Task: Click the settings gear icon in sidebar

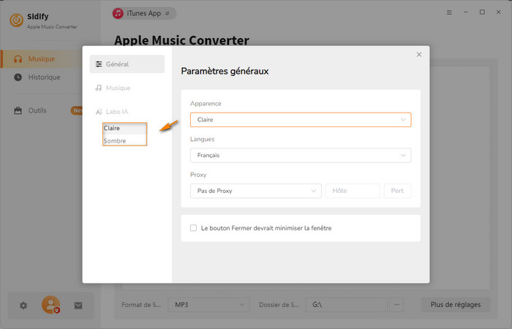Action: point(23,305)
